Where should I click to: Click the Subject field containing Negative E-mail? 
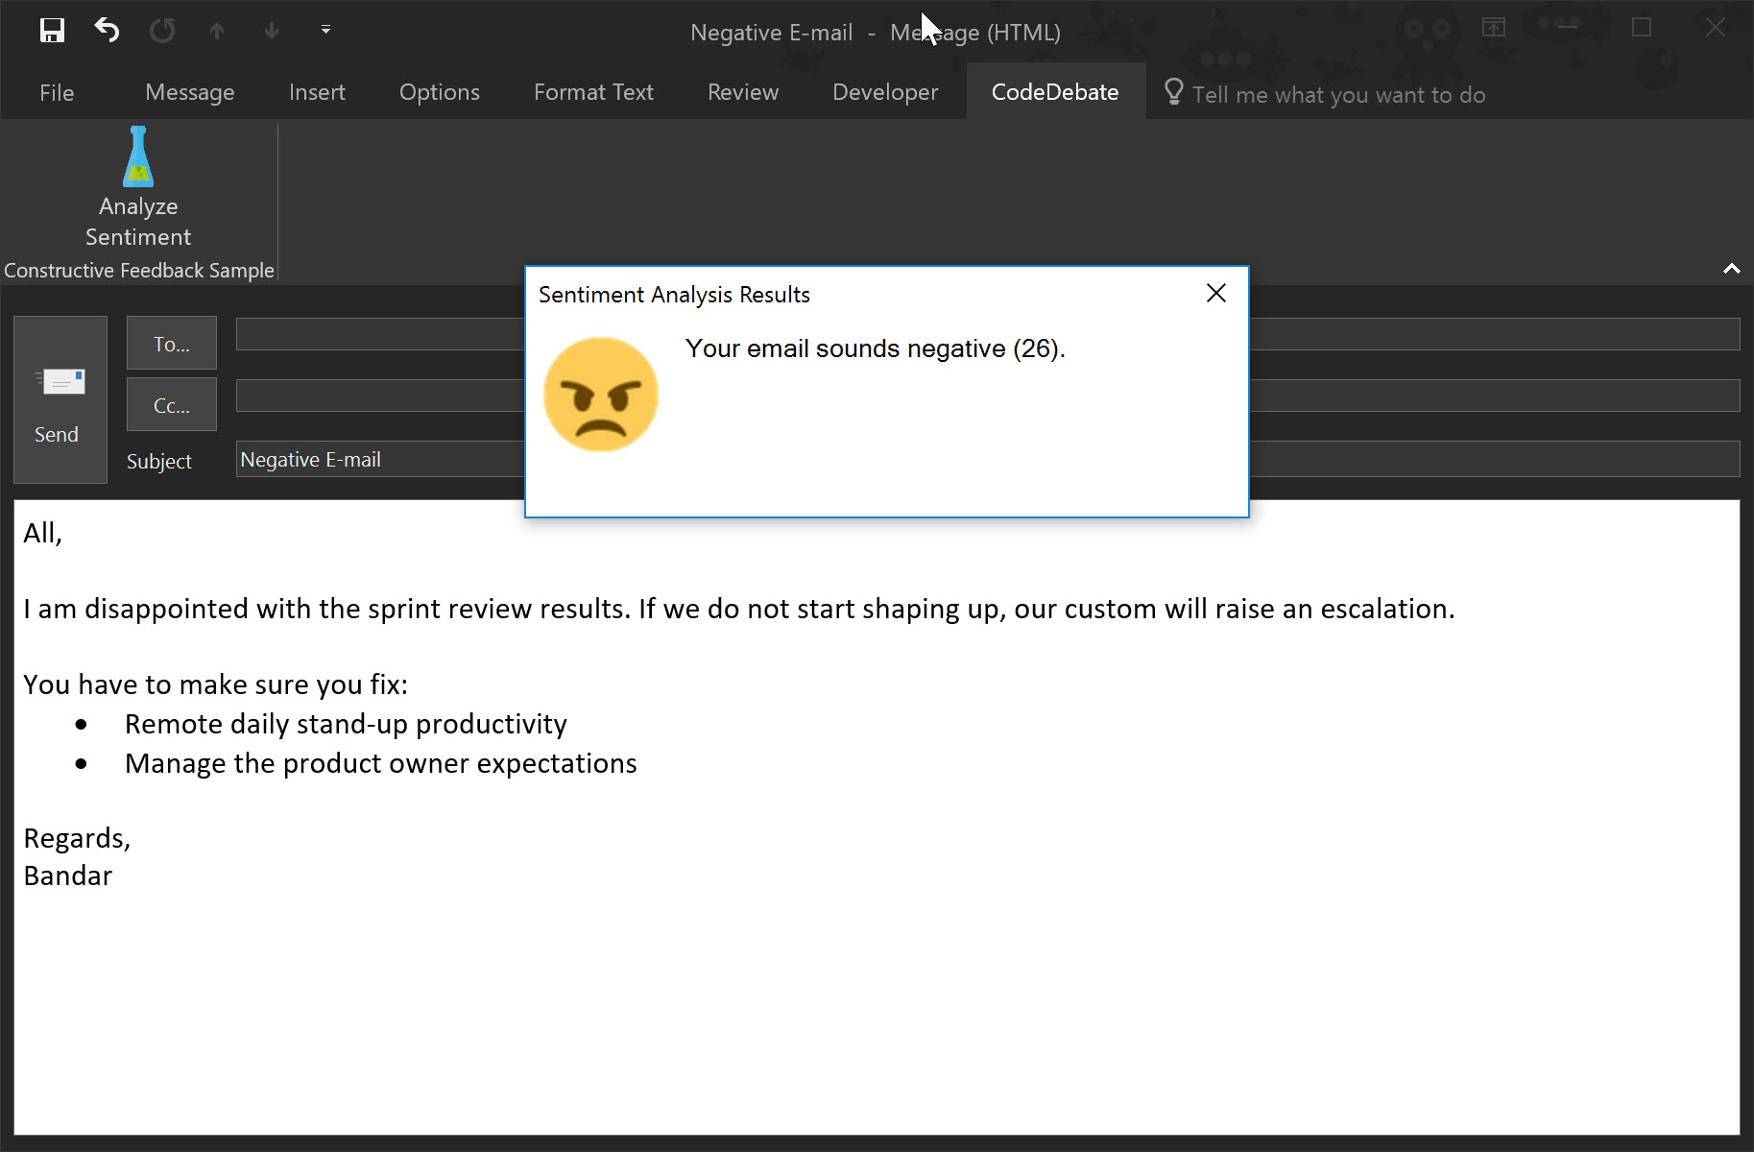click(x=380, y=460)
